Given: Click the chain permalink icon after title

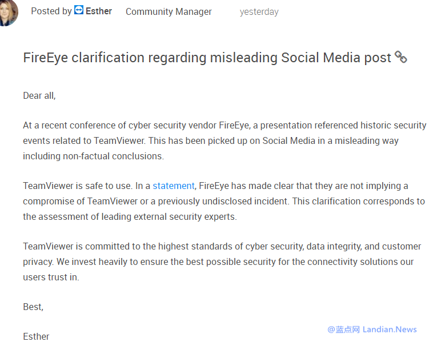Looking at the screenshot, I should click(401, 57).
